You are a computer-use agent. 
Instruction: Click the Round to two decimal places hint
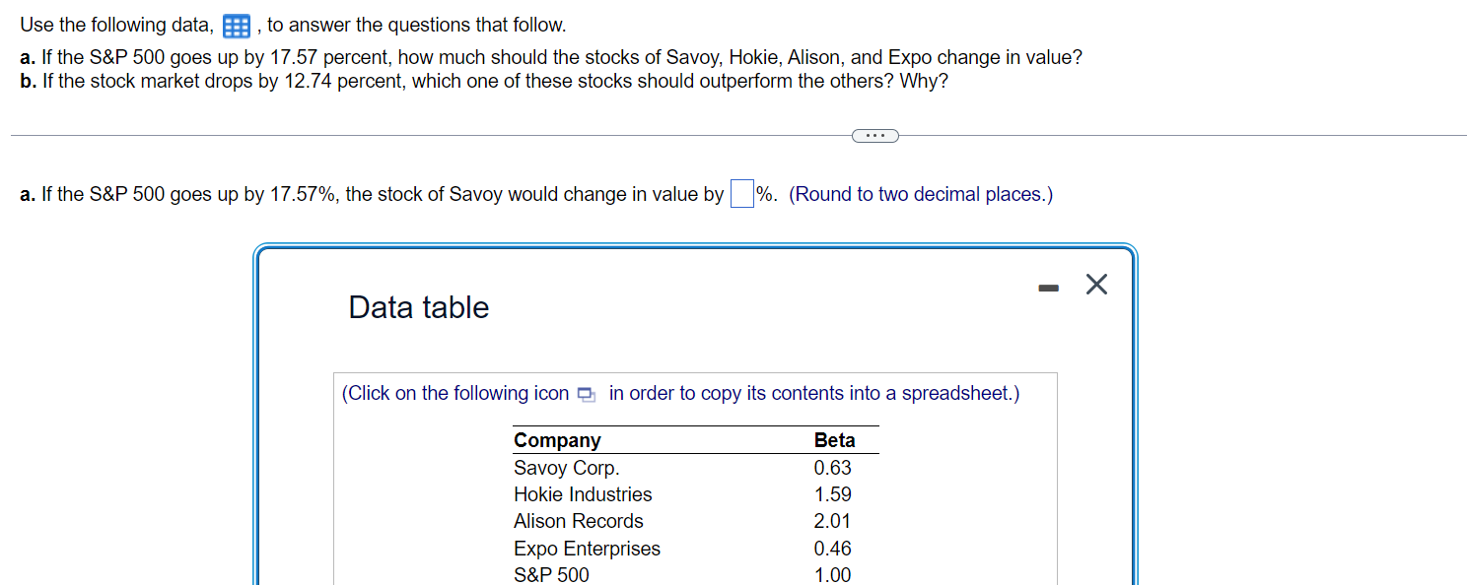(x=921, y=195)
